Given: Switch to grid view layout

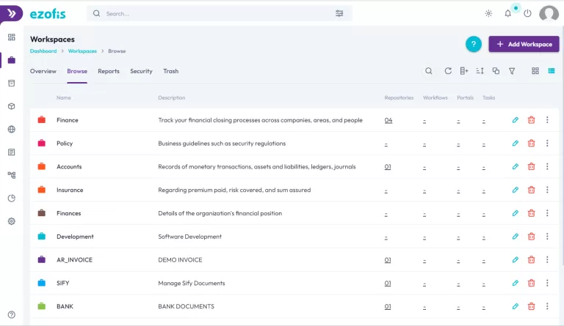Looking at the screenshot, I should pos(535,71).
